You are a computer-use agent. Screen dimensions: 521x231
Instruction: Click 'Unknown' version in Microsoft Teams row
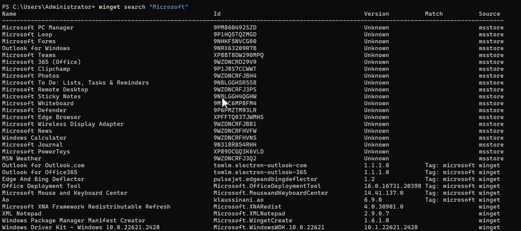click(377, 55)
